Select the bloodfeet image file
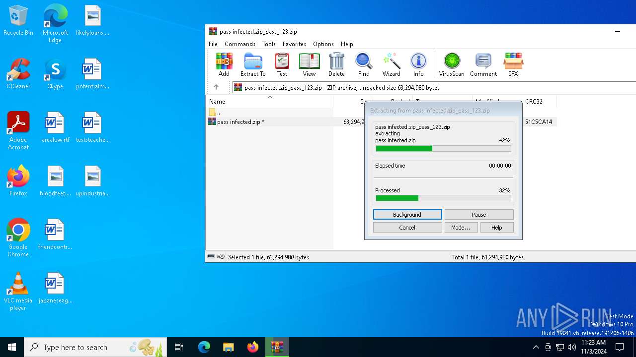This screenshot has height=357, width=636. [55, 181]
